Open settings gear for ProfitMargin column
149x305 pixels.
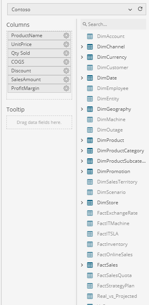click(66, 88)
